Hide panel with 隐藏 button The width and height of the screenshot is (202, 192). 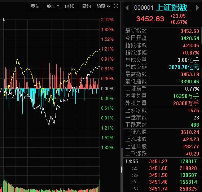click(104, 6)
